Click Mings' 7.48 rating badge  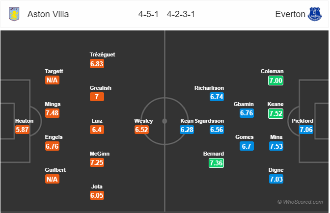52,113
